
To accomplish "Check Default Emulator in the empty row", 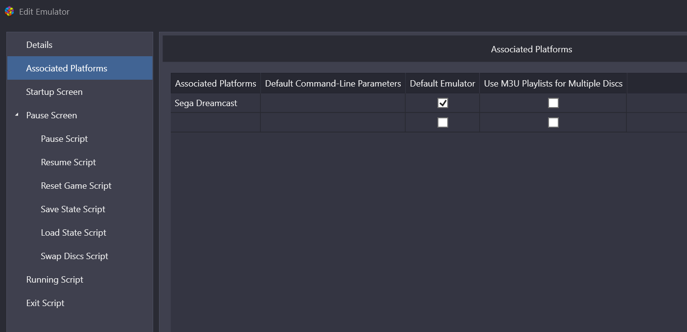I will click(442, 123).
